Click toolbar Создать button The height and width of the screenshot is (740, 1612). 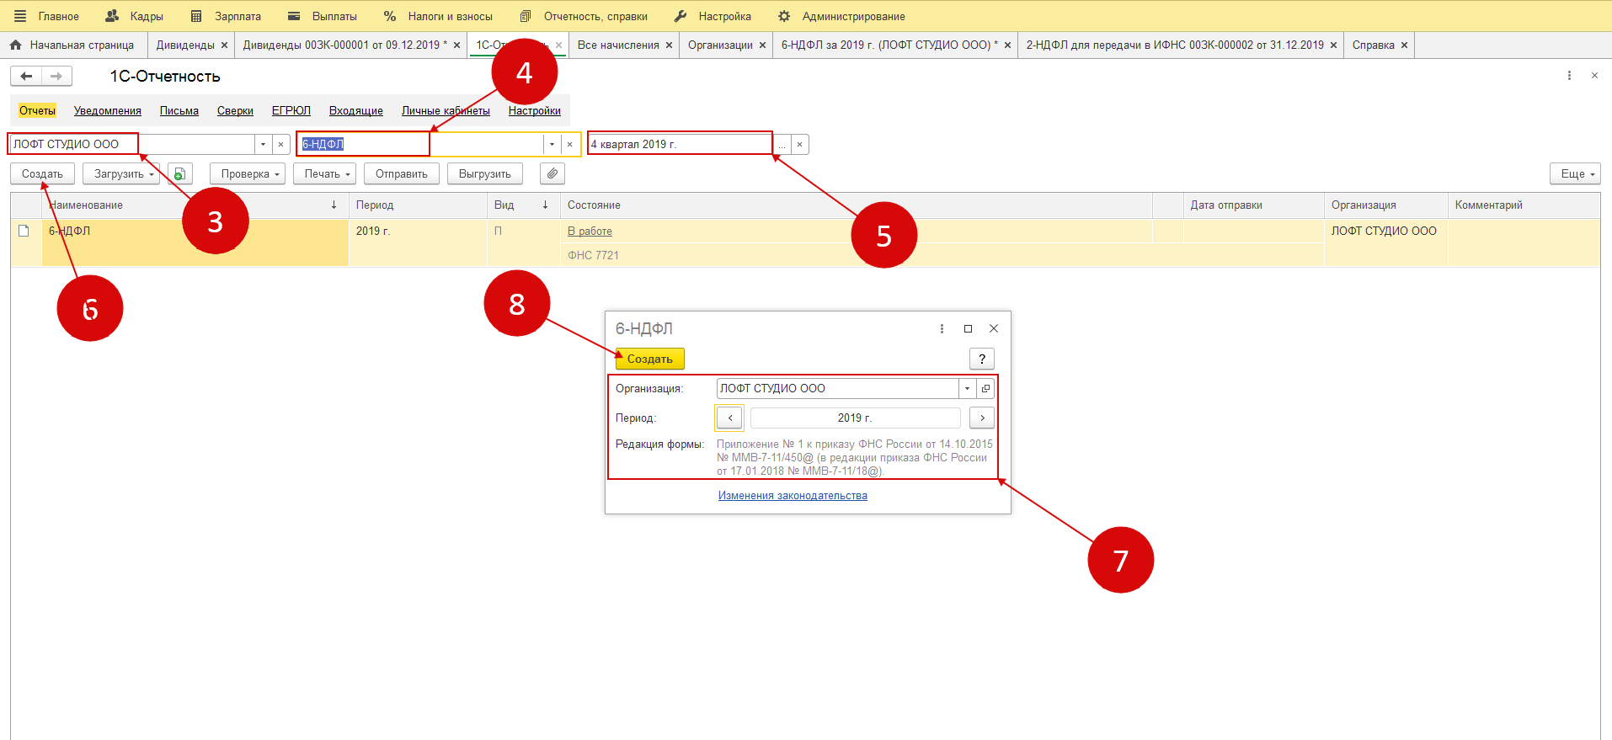(42, 173)
